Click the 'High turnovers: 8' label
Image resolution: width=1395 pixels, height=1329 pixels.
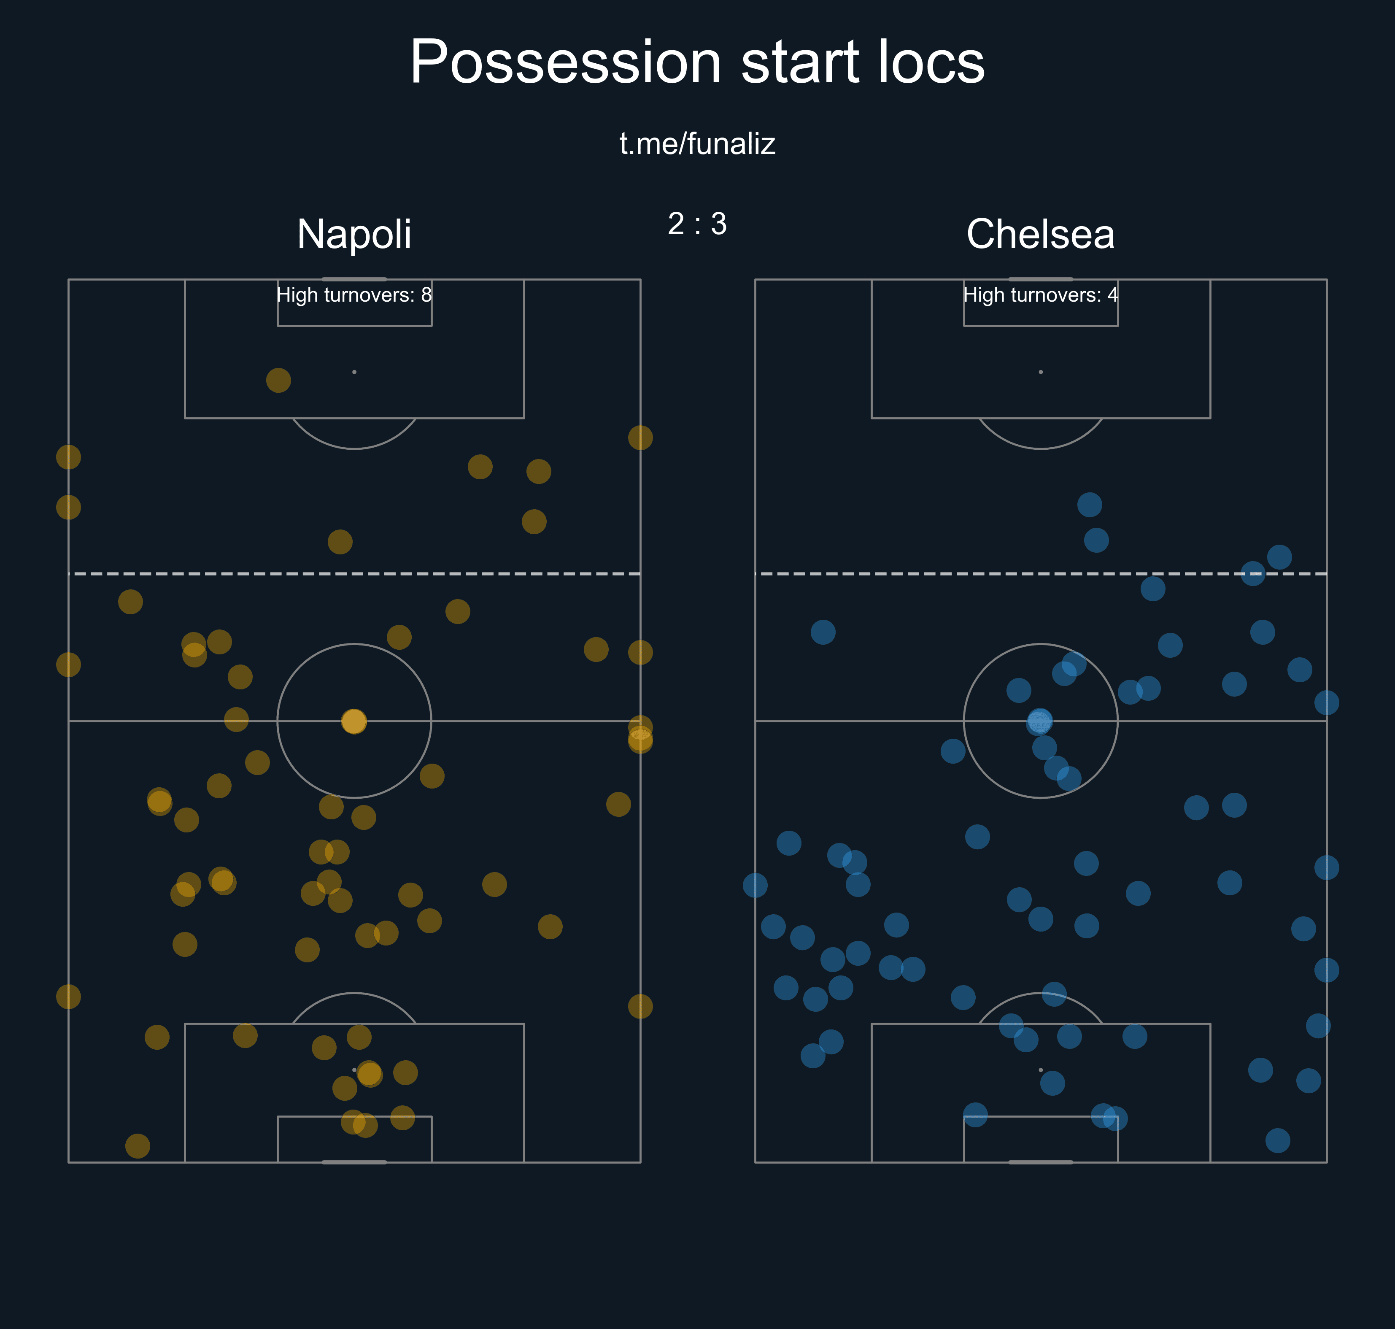(354, 295)
